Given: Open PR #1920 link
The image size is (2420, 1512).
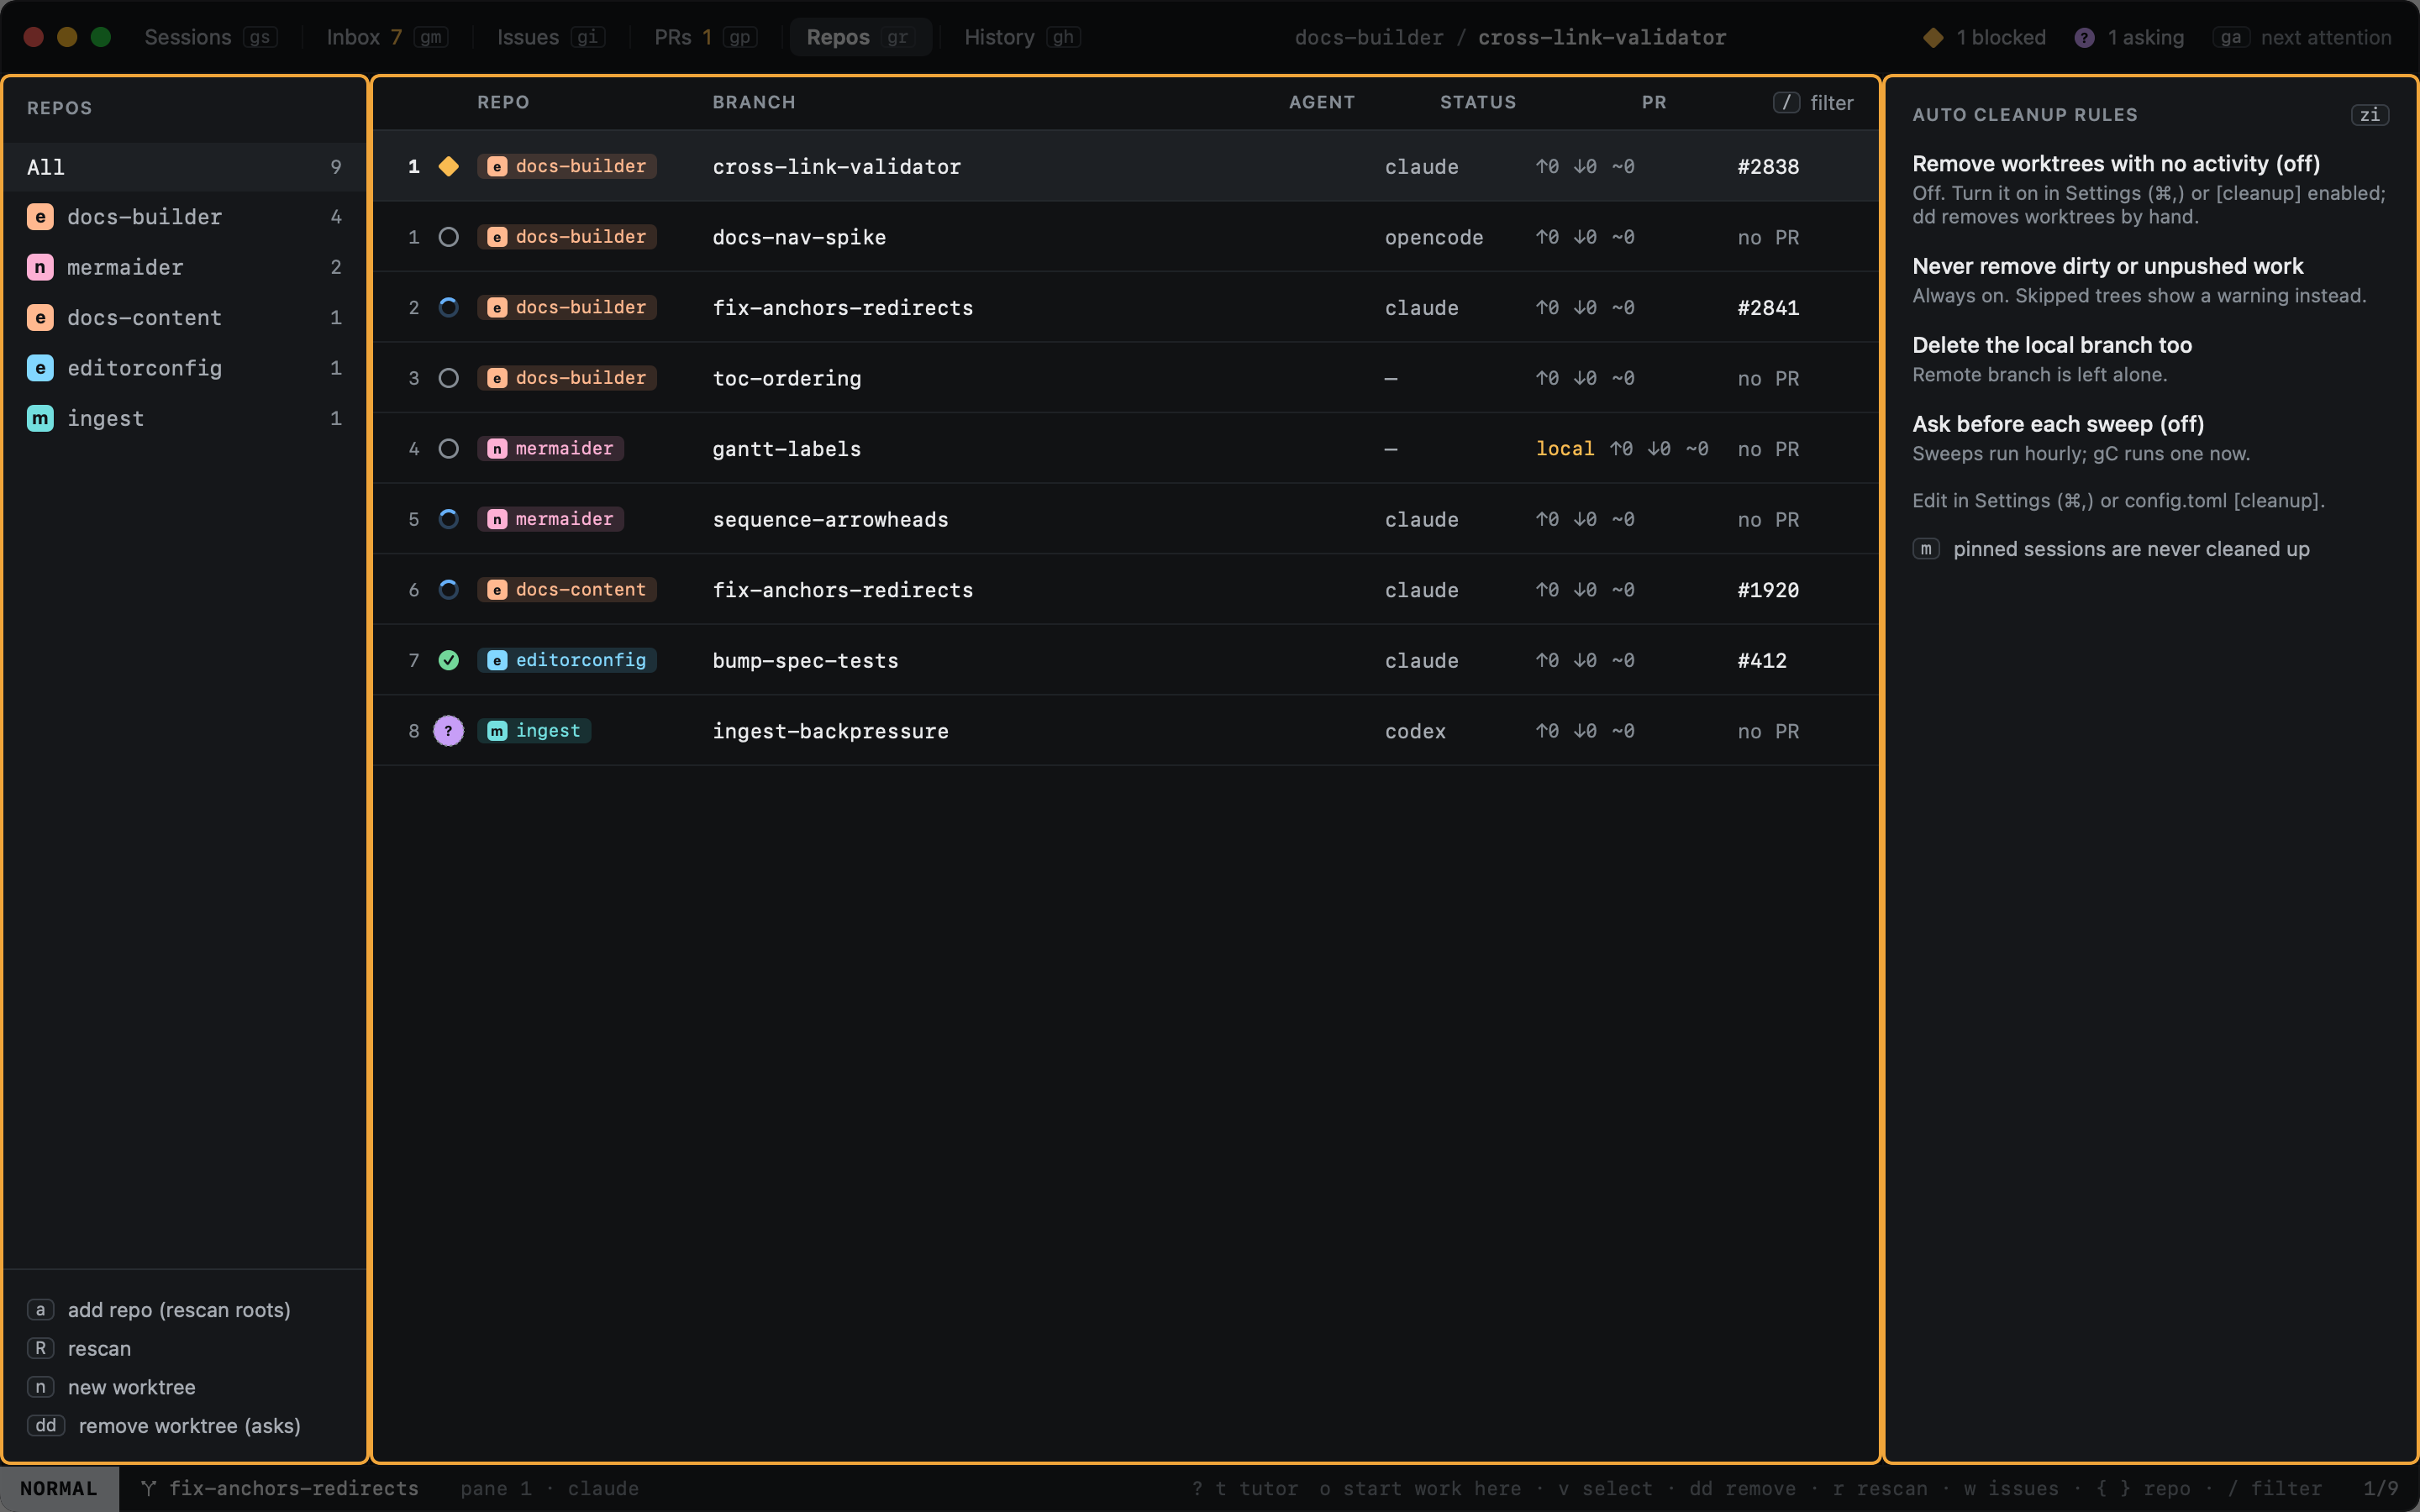Looking at the screenshot, I should [x=1768, y=590].
